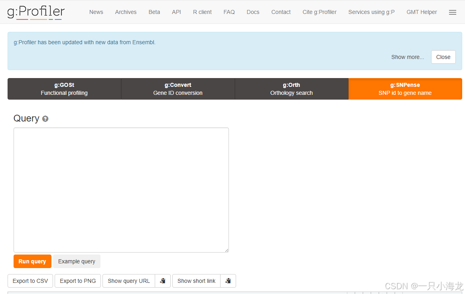The width and height of the screenshot is (465, 294).
Task: Click the Query help question-mark icon
Action: coord(45,119)
